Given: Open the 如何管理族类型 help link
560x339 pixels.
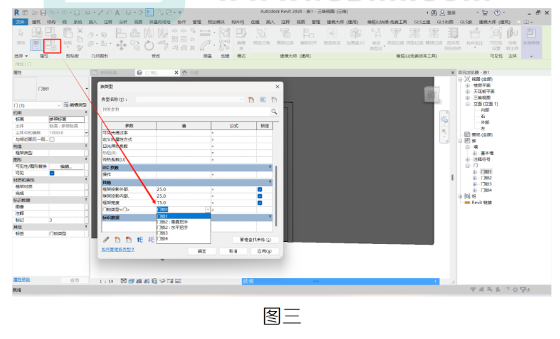Looking at the screenshot, I should [118, 250].
